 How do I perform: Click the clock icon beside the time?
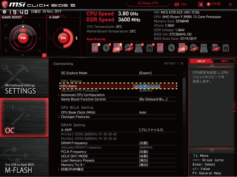tap(5, 12)
